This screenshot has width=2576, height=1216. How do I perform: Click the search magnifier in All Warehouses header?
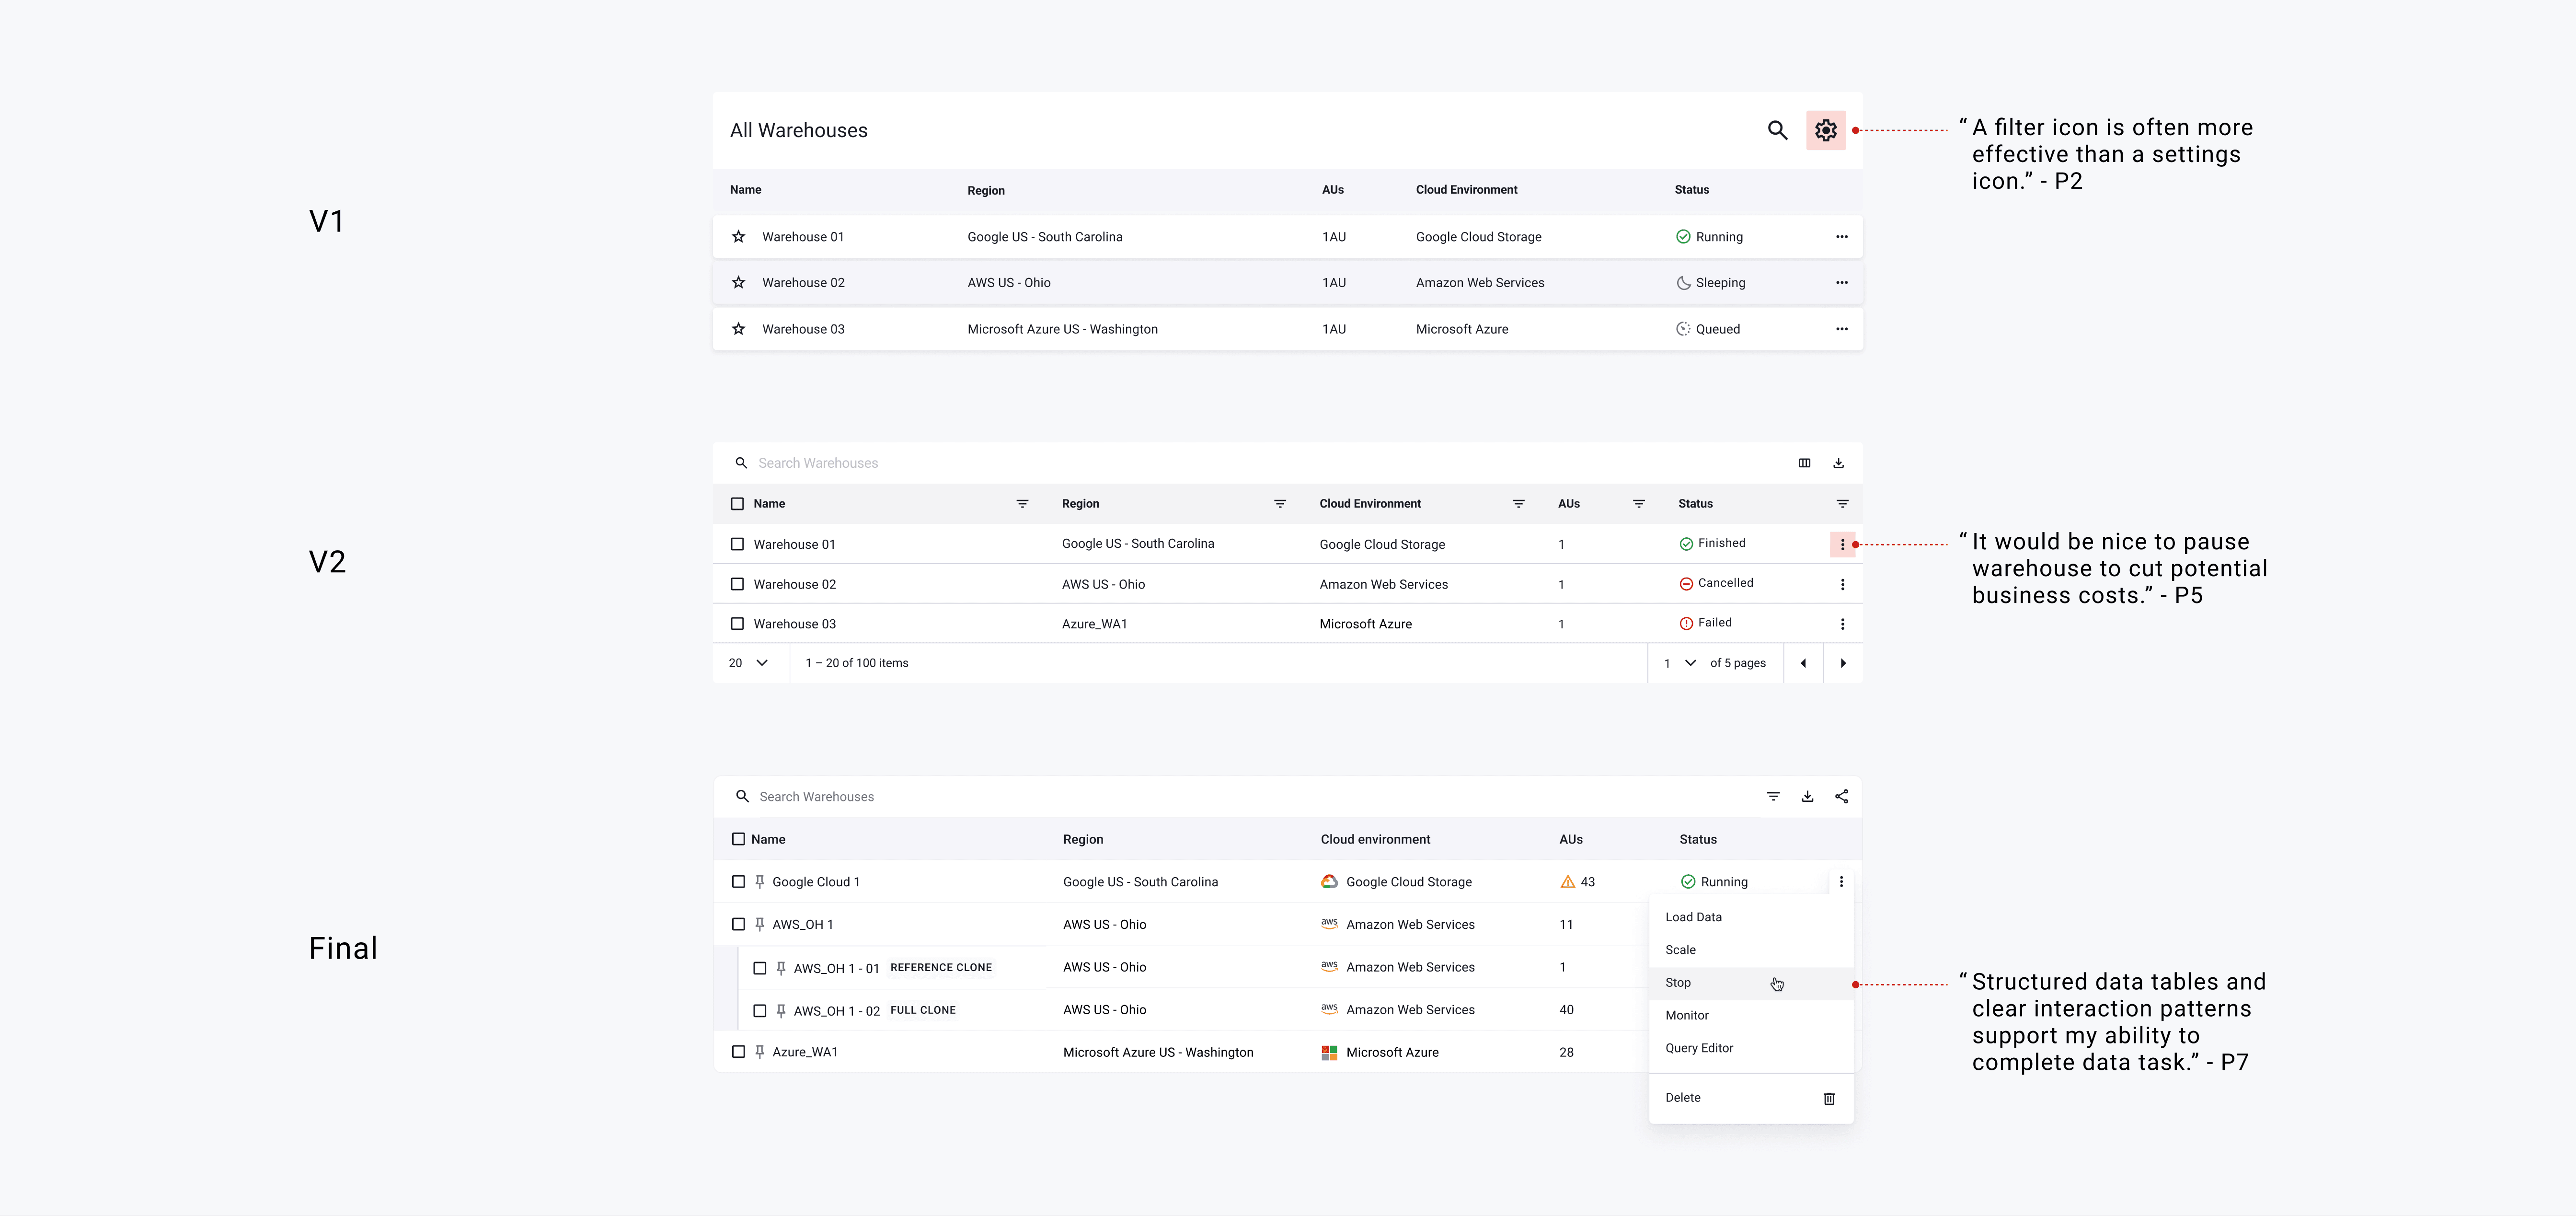click(x=1777, y=130)
